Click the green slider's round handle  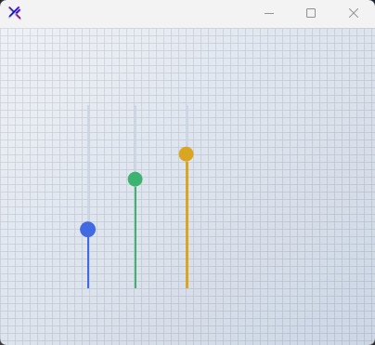(x=136, y=179)
